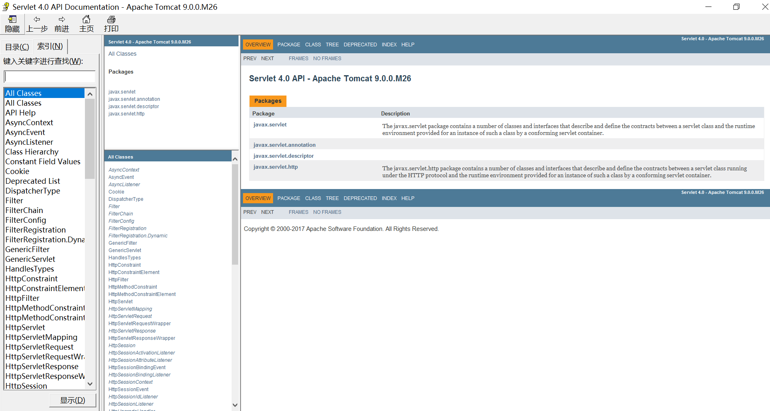Screen dimensions: 770x411
Task: Select HttpServletMapping in the index list
Action: click(x=41, y=337)
